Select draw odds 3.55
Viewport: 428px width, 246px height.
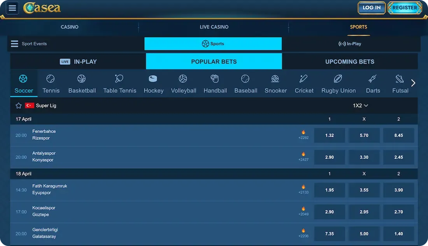coord(364,190)
